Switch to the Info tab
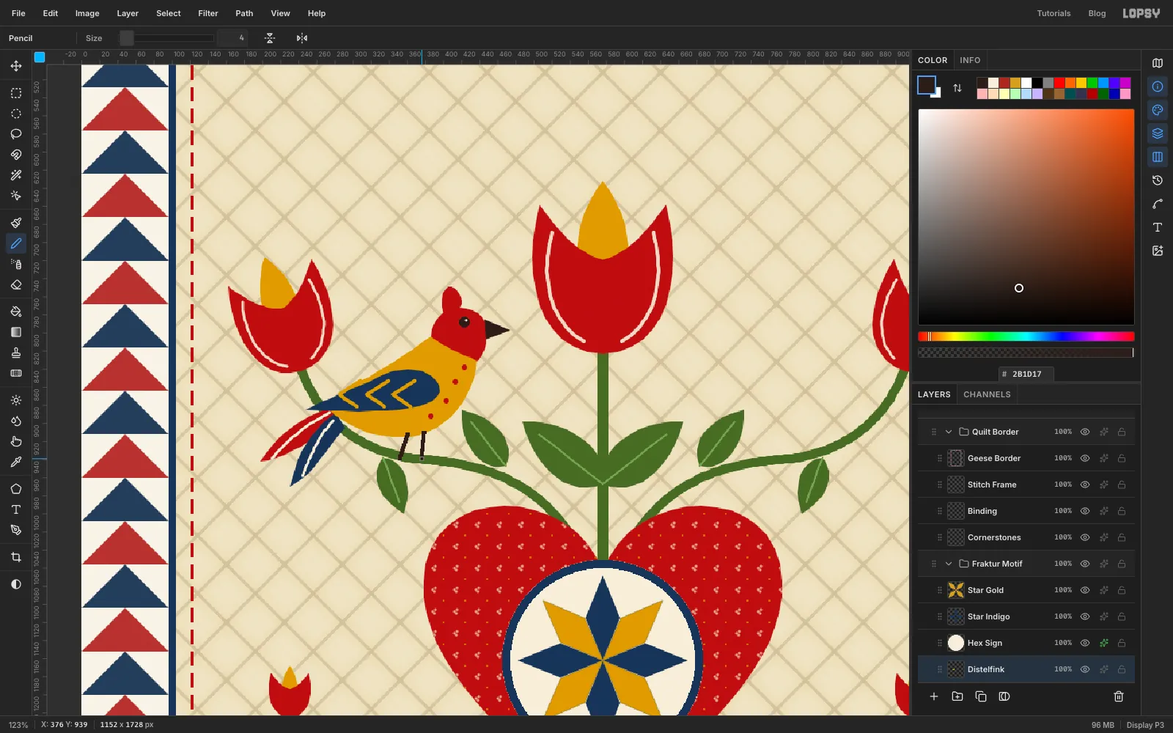 [x=970, y=60]
